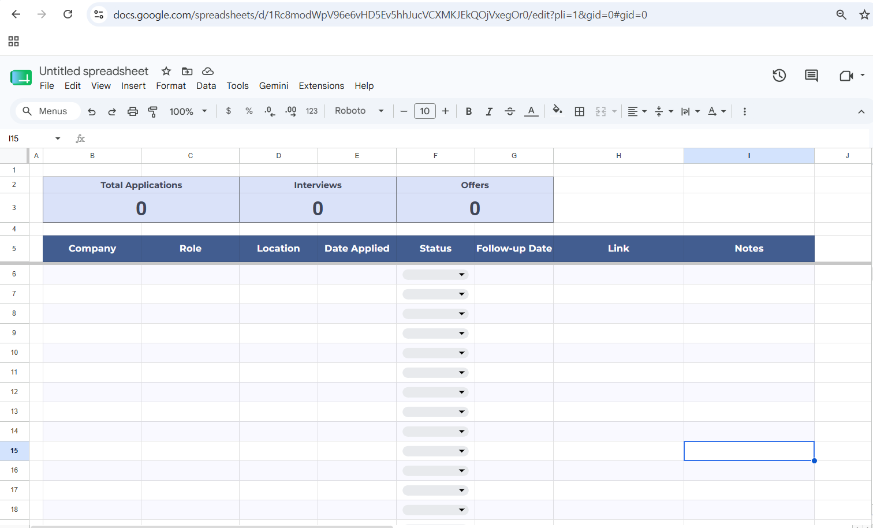
Task: Increase font size with plus button
Action: click(445, 111)
